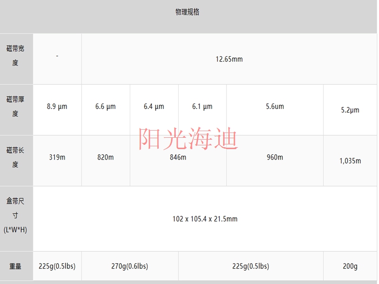This screenshot has height=284, width=379.
Task: Select the 重量 row label
Action: 16,266
